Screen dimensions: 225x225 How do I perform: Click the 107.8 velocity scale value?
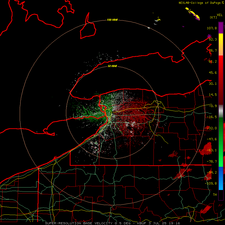(x=212, y=28)
